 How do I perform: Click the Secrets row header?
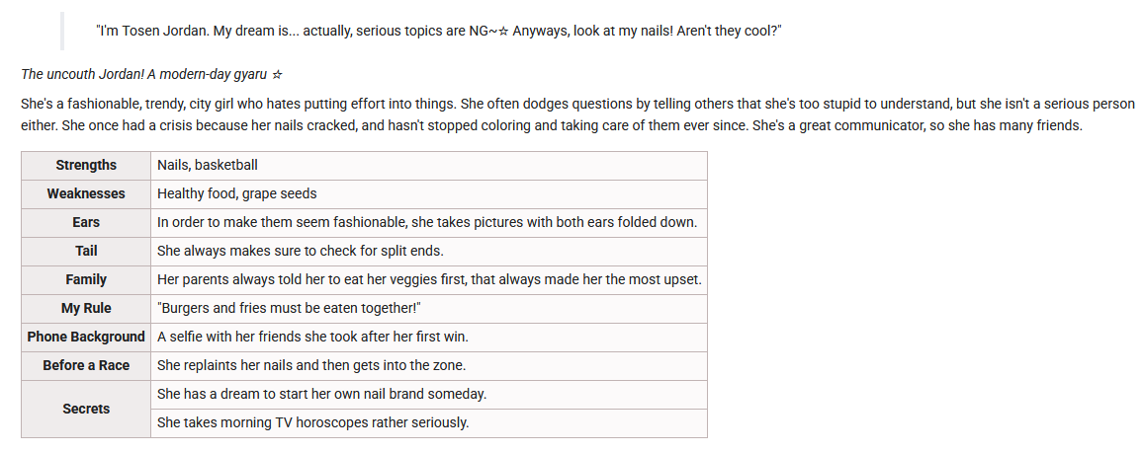(x=86, y=409)
